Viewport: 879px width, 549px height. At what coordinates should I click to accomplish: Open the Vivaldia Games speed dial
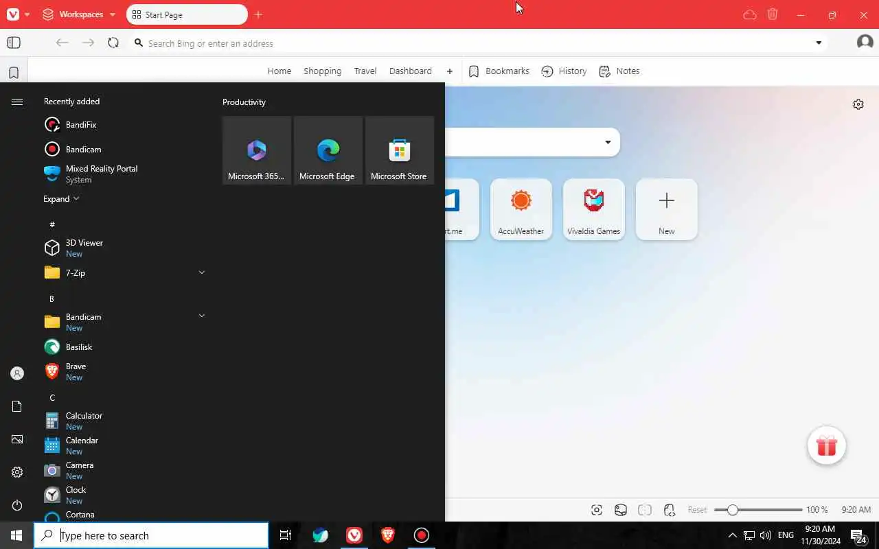click(x=594, y=209)
